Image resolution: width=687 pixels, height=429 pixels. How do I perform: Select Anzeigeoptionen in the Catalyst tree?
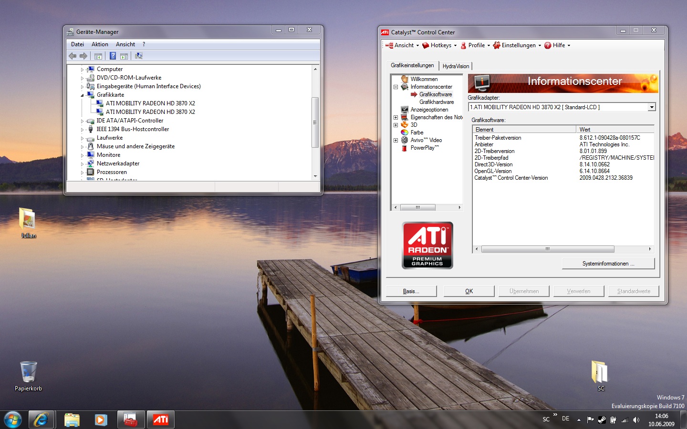click(x=429, y=110)
